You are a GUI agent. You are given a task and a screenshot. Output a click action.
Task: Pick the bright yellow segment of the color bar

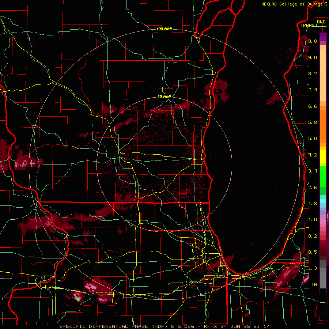[323, 156]
